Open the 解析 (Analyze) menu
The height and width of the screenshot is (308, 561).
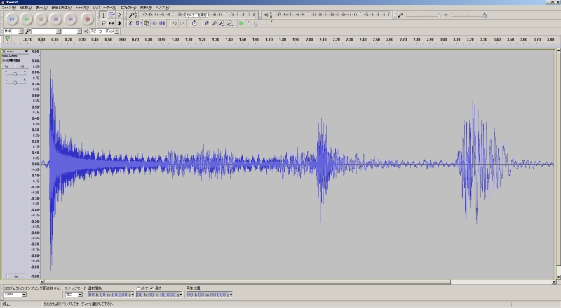click(146, 7)
